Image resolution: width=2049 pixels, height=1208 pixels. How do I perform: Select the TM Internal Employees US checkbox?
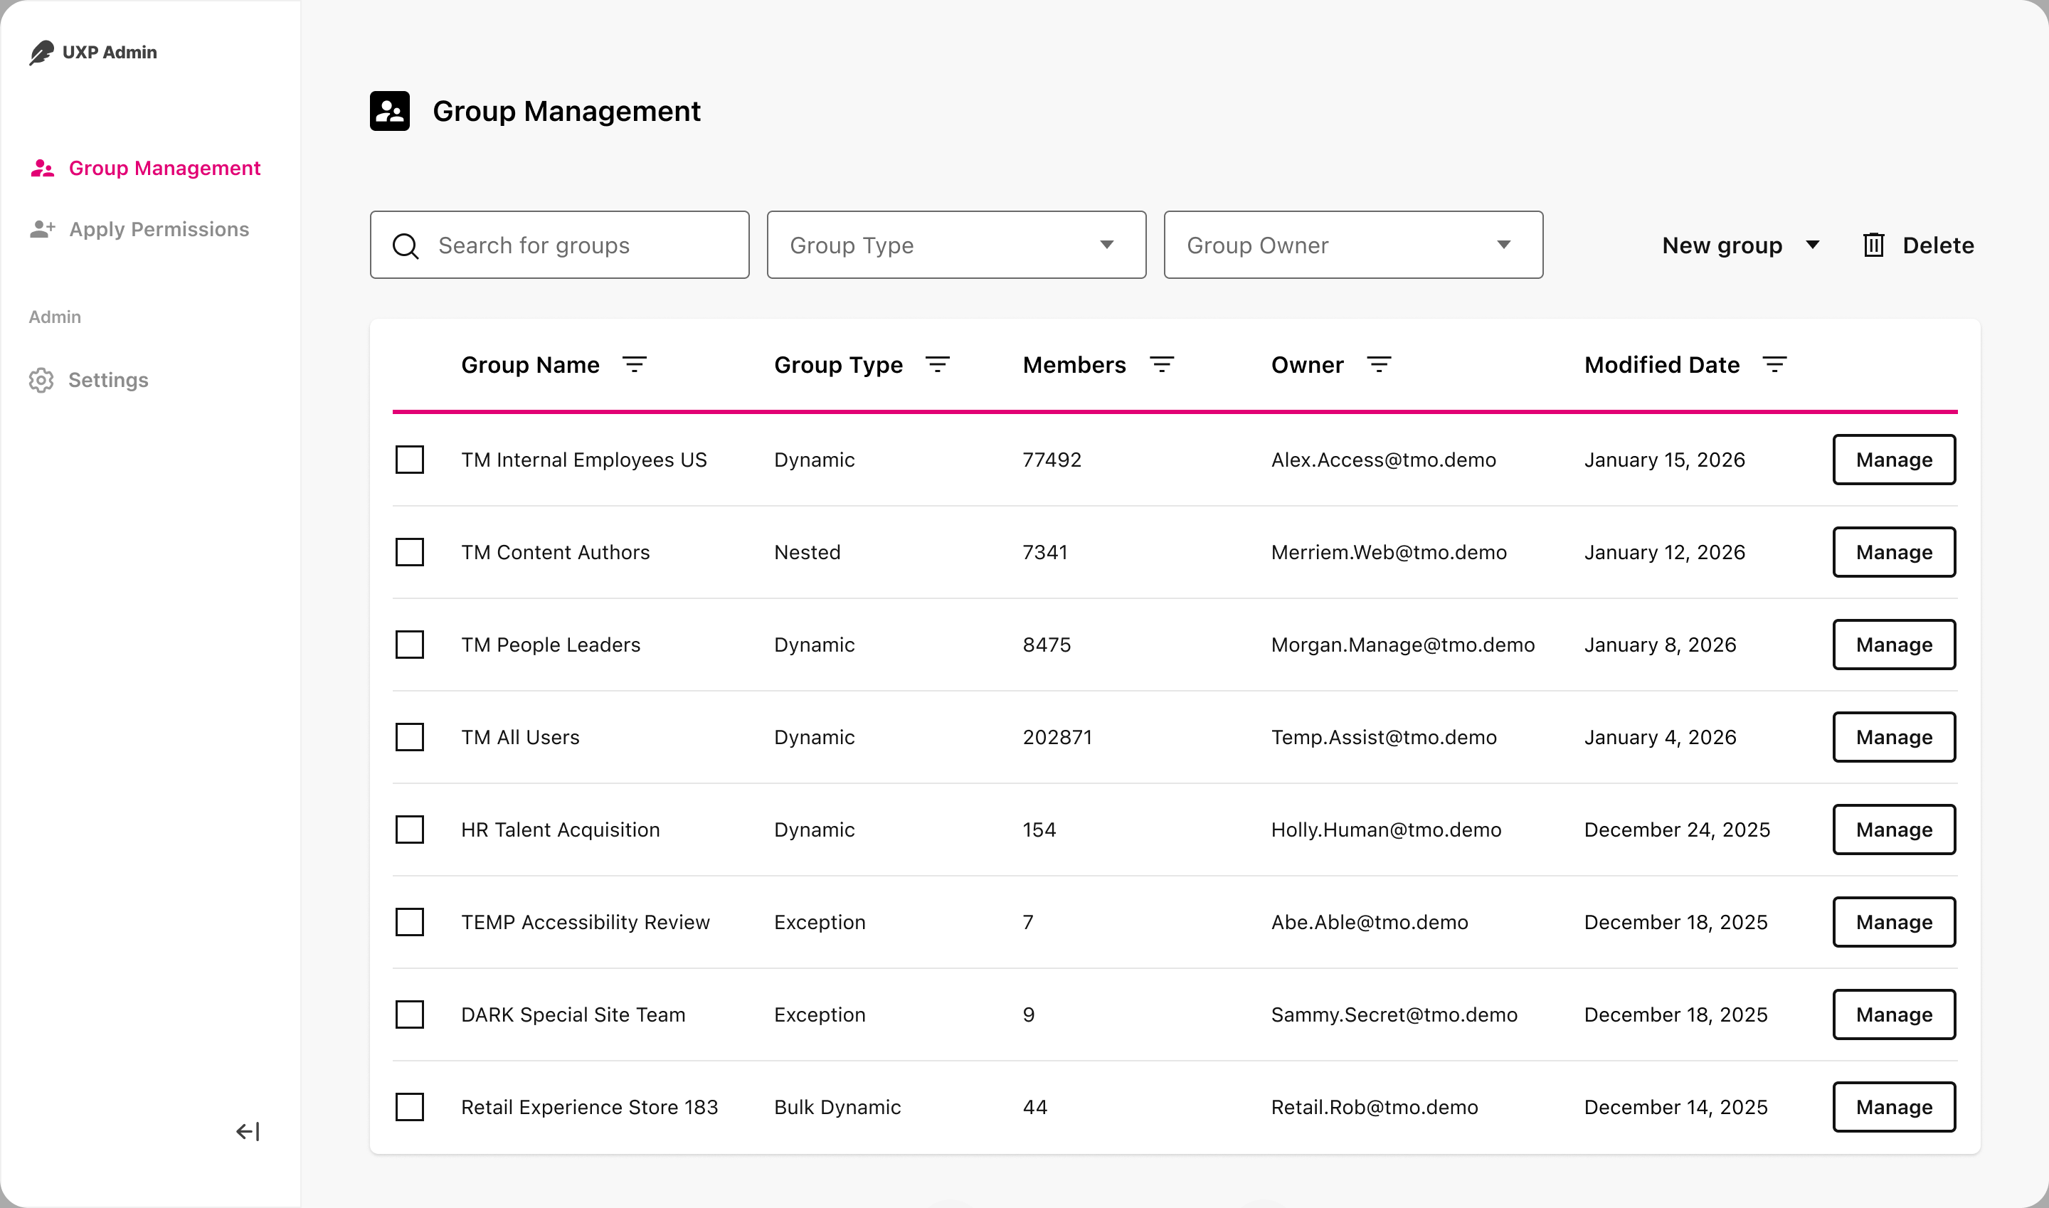click(x=410, y=460)
